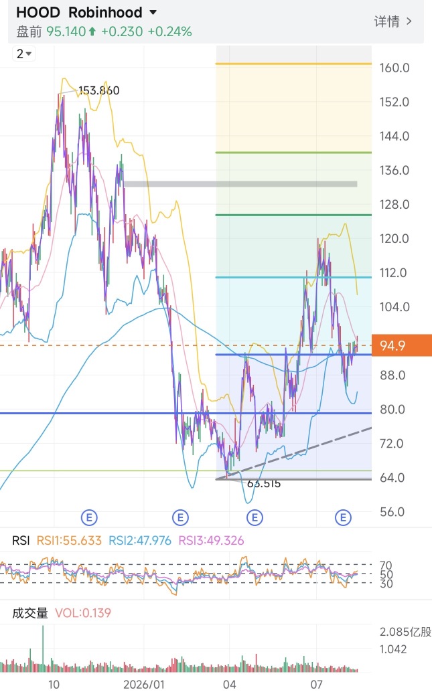Click the earnings E marker near 04

click(255, 517)
